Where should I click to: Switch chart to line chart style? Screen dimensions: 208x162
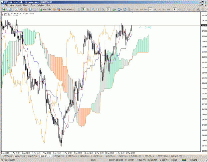pyautogui.click(x=88, y=9)
